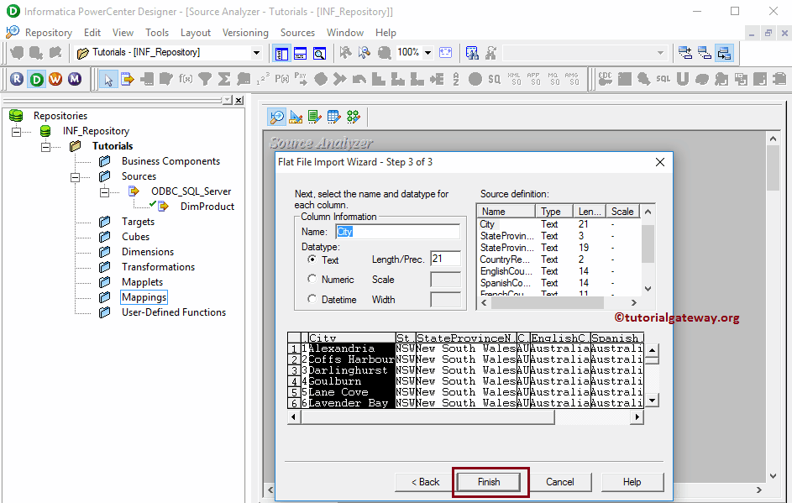Collapse the ODBC_SQL_Server node
The height and width of the screenshot is (503, 792).
104,192
